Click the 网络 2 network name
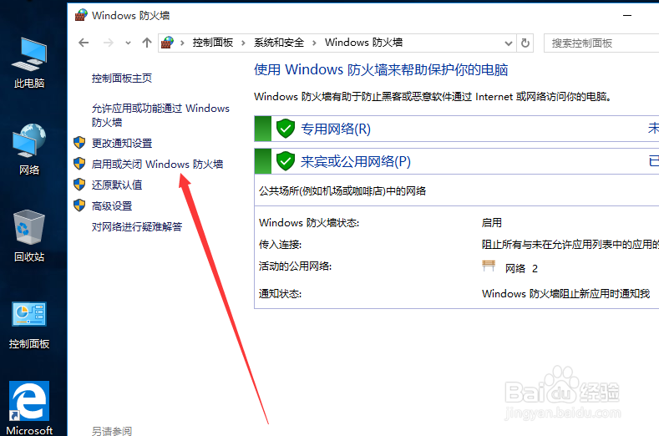The height and width of the screenshot is (436, 659). click(521, 269)
